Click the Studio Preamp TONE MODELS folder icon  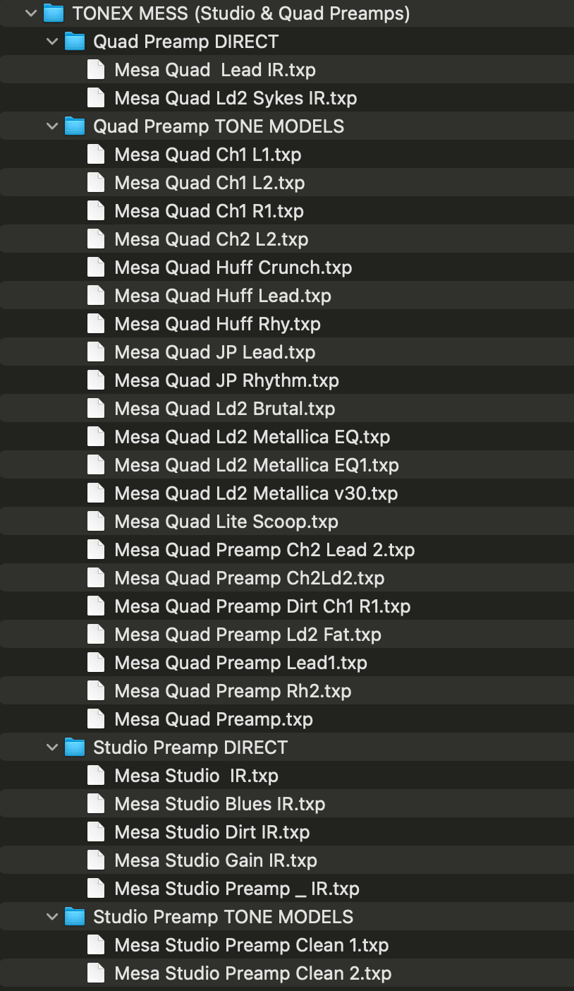pos(75,917)
